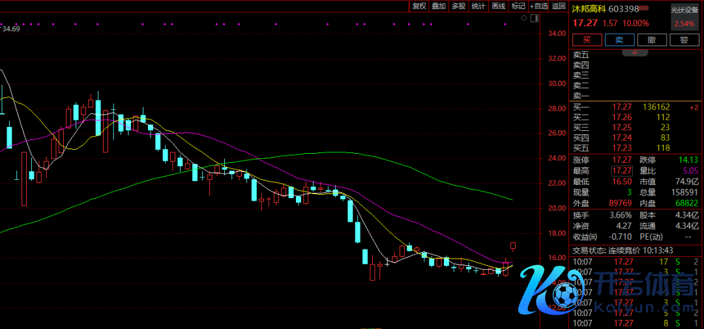Add stock to watchlist via +自选
The image size is (704, 329).
[539, 6]
